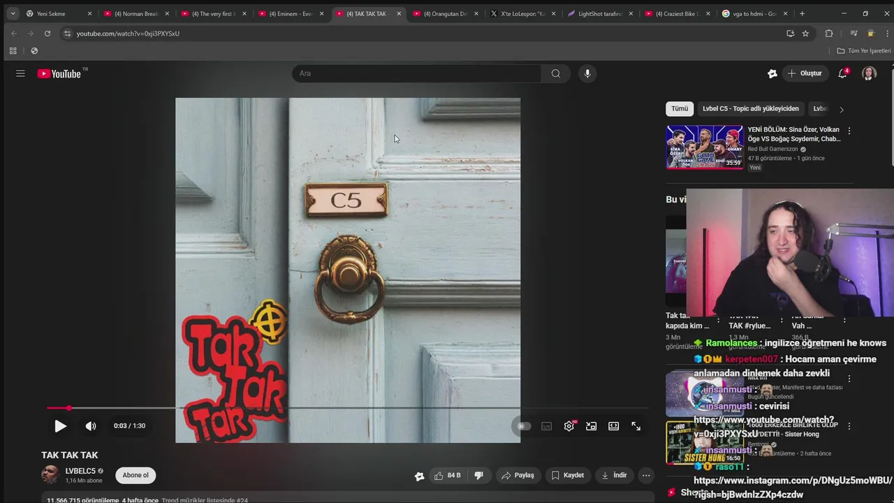894x503 pixels.
Task: Switch to the Yeni Sekme tab
Action: coord(59,13)
